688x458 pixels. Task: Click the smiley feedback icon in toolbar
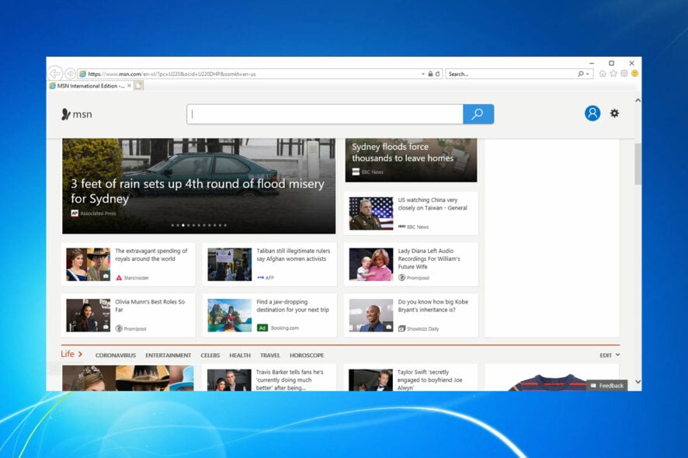(634, 74)
